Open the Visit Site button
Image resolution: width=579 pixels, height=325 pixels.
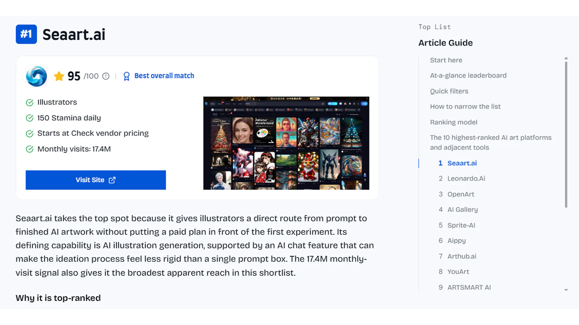pyautogui.click(x=96, y=180)
